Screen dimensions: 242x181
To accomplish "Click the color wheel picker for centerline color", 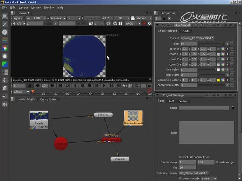I will tap(223, 80).
